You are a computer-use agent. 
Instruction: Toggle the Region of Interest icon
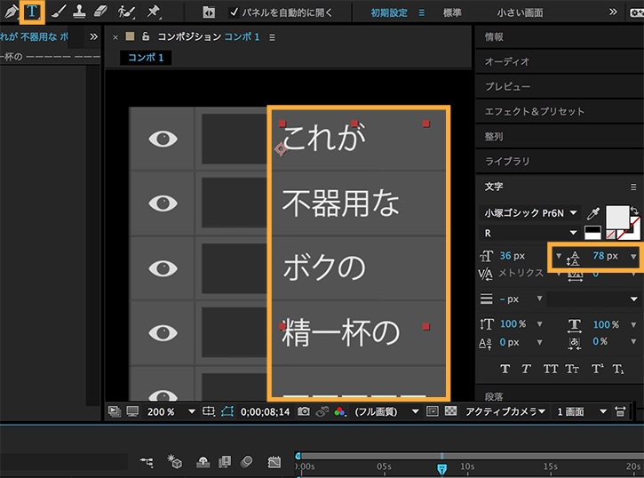pos(432,411)
